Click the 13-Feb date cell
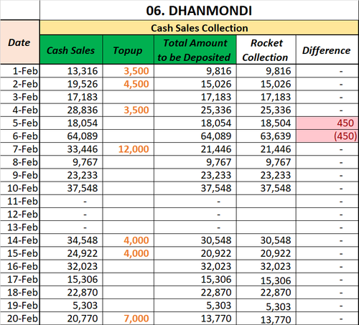Screen dimensions: 359x325 [19, 227]
